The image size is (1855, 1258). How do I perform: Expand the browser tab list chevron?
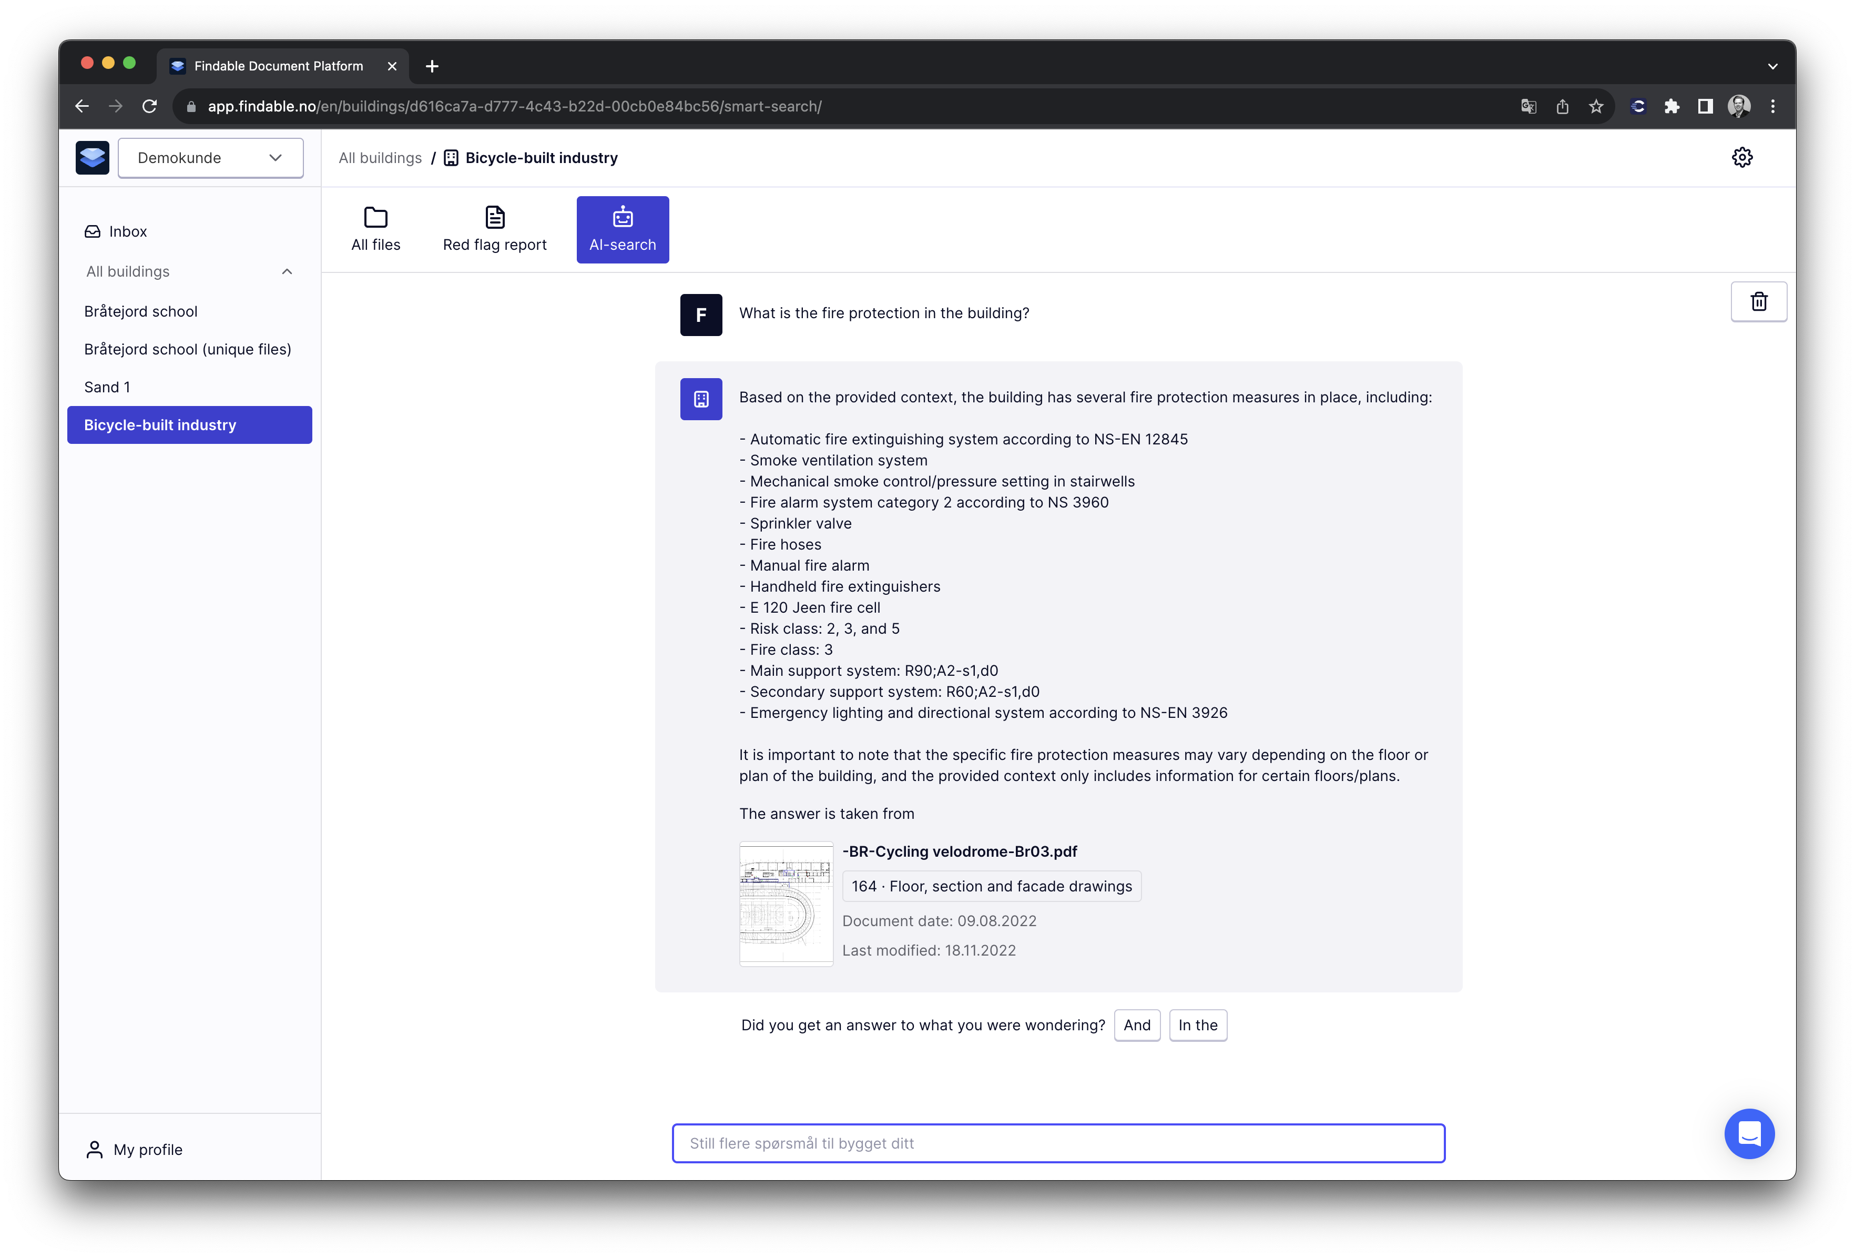pyautogui.click(x=1772, y=66)
